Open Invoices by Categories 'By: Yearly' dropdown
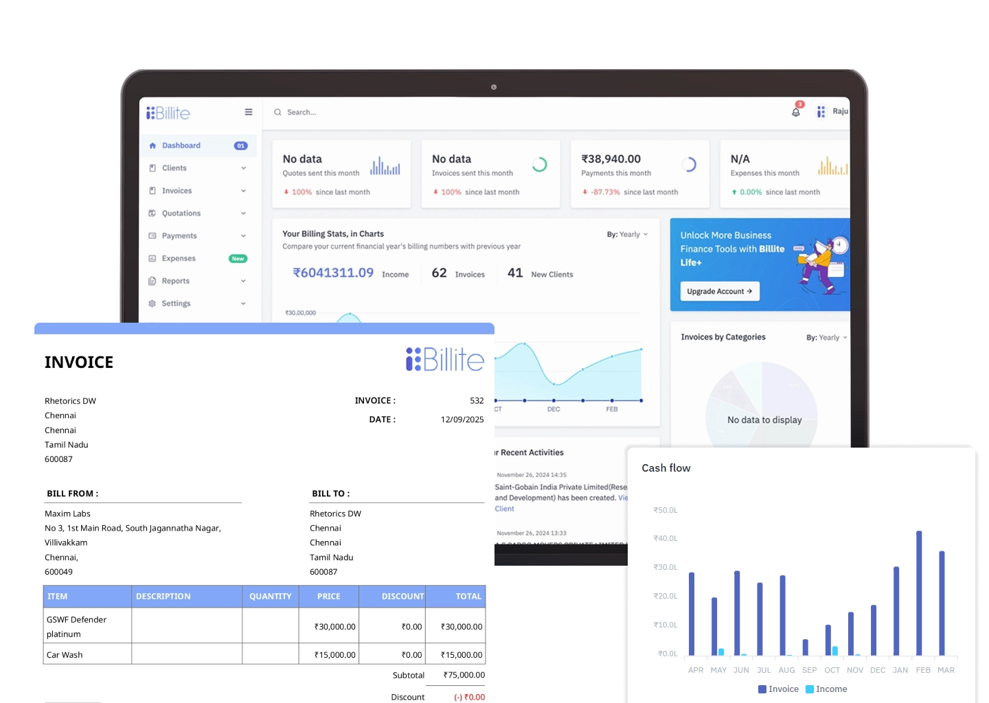The image size is (989, 703). (x=826, y=338)
